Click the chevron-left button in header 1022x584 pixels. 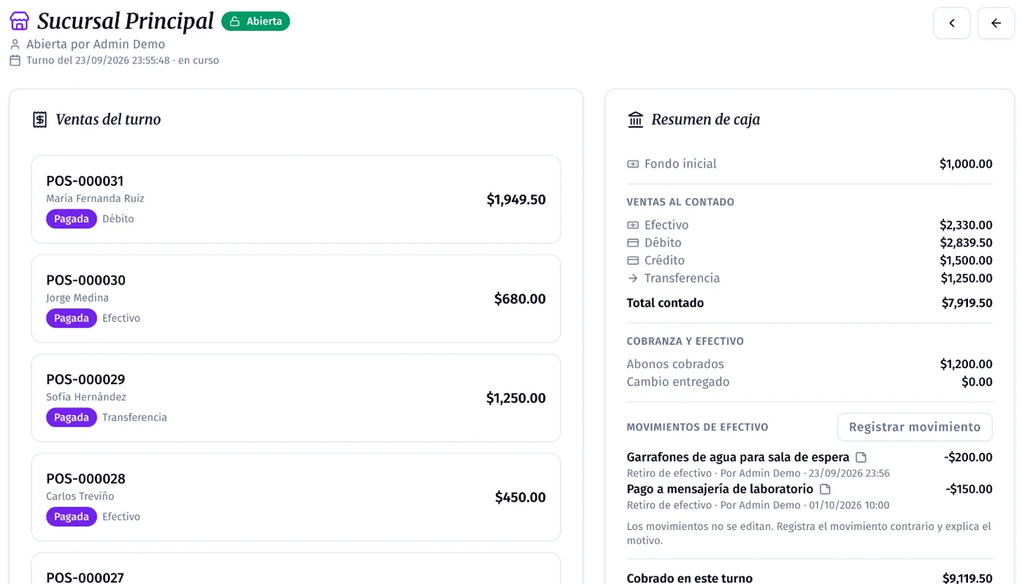click(x=952, y=23)
